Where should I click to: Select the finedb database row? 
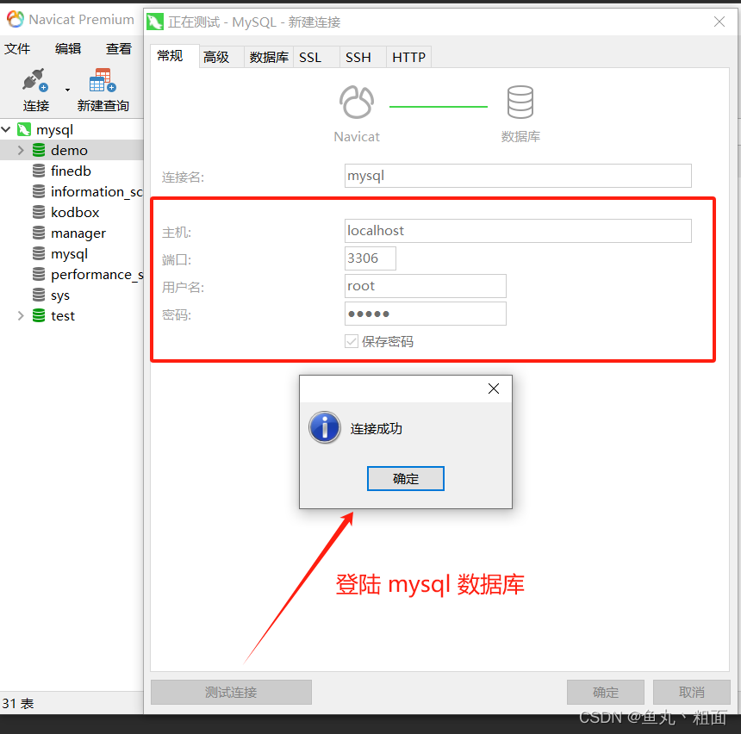tap(72, 171)
